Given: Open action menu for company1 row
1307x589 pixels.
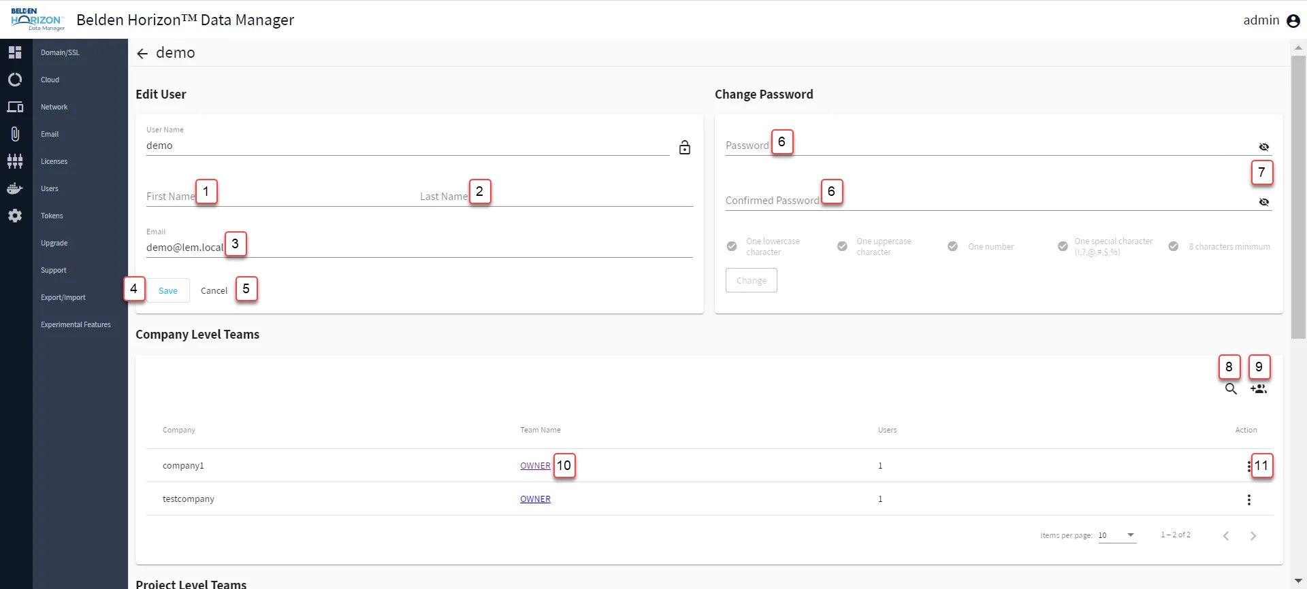Looking at the screenshot, I should (x=1248, y=466).
